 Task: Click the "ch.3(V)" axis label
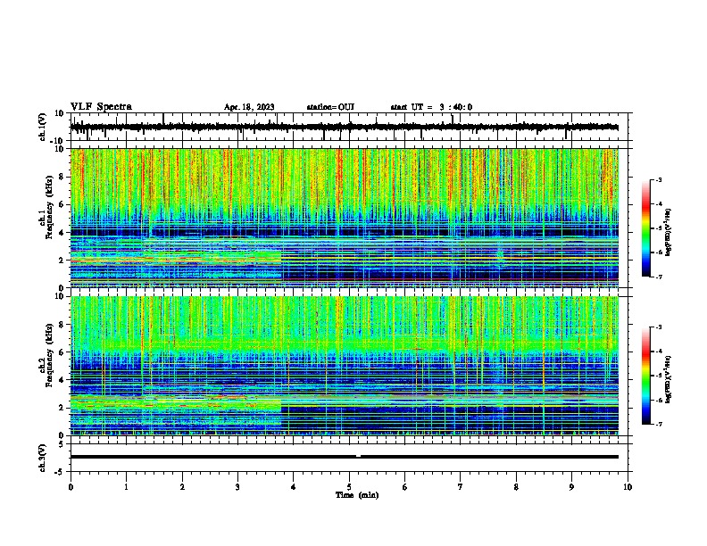click(x=42, y=458)
